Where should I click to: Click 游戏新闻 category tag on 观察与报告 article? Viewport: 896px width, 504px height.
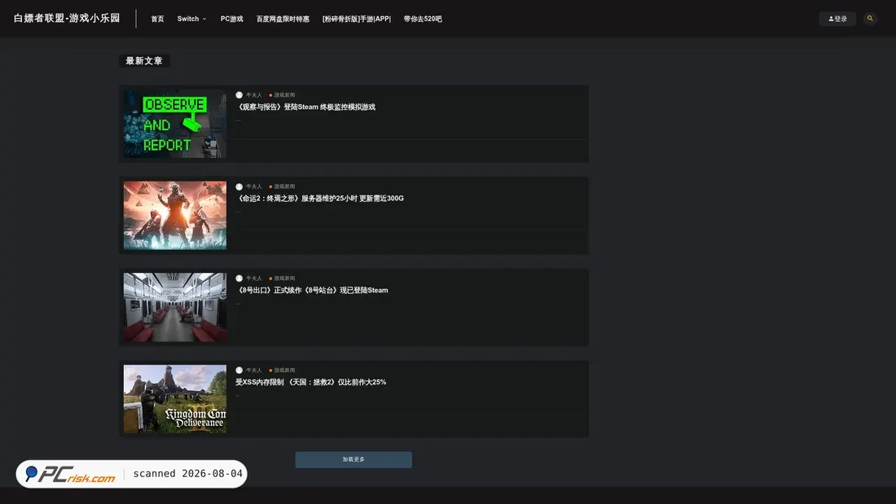pyautogui.click(x=283, y=95)
